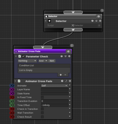The height and width of the screenshot is (124, 118).
Task: Disable the Parameter Check enabled checkbox
Action: 23,56
